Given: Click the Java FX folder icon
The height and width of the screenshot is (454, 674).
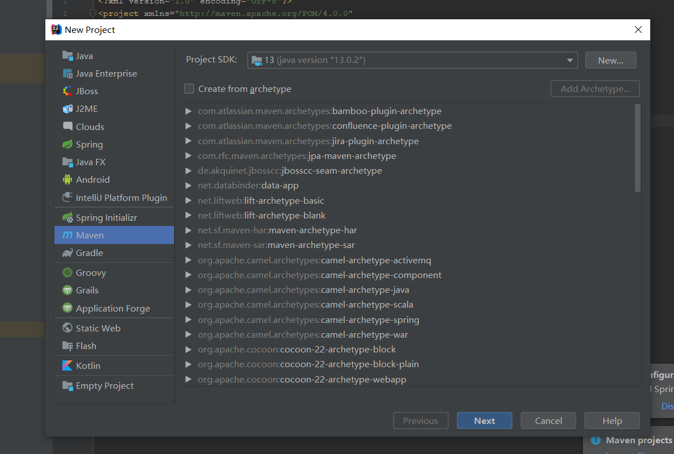Looking at the screenshot, I should click(67, 162).
